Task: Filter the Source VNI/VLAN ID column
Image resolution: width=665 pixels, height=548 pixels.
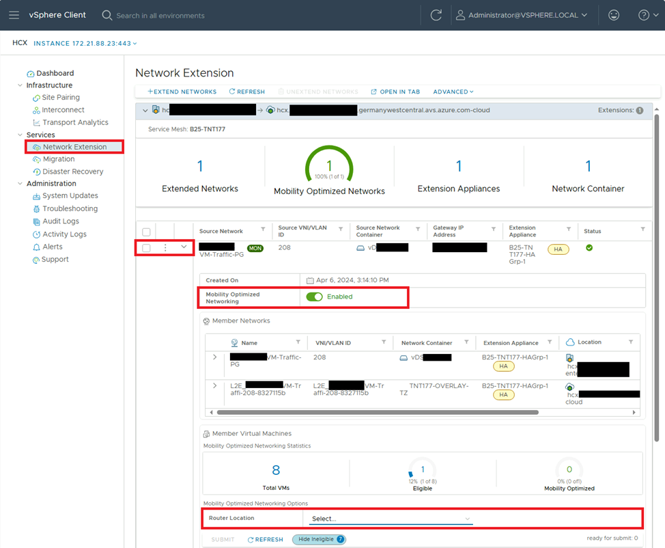Action: (341, 229)
